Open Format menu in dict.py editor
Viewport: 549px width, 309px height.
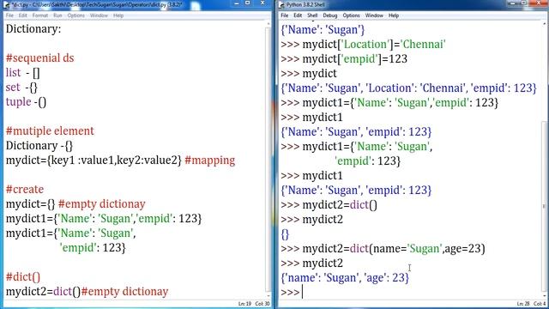point(40,15)
